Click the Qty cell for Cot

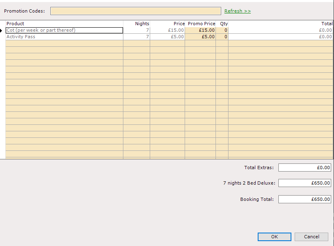click(x=222, y=30)
